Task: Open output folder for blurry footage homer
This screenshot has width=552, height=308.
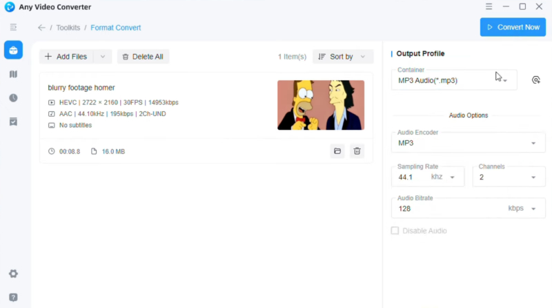Action: (x=337, y=151)
